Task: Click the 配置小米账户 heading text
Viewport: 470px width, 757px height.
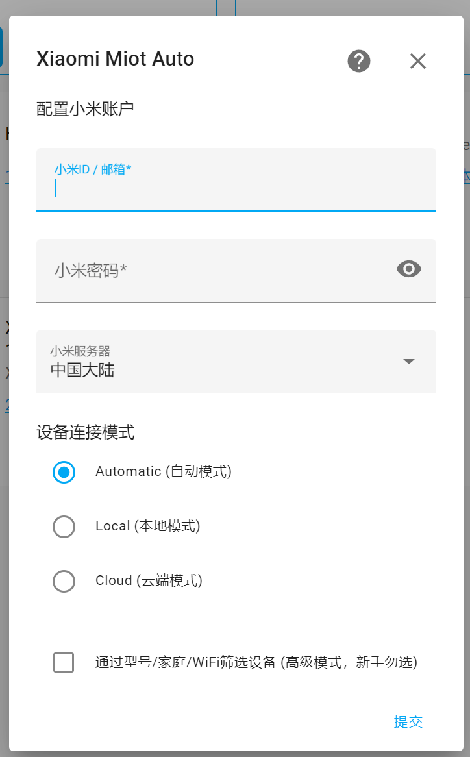Action: tap(85, 108)
